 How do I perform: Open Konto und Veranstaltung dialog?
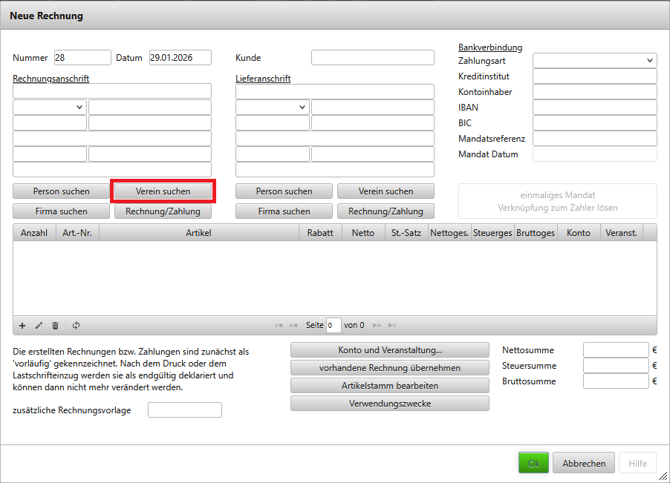coord(389,350)
